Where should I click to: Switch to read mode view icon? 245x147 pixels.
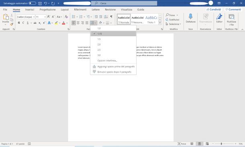[x=192, y=144]
